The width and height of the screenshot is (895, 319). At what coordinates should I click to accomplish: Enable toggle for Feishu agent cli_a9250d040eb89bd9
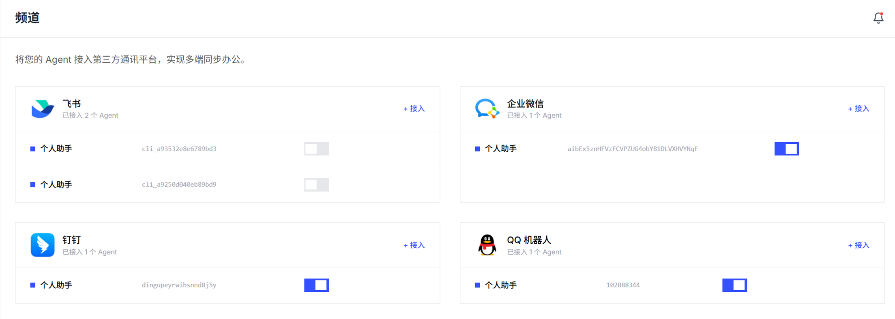316,185
